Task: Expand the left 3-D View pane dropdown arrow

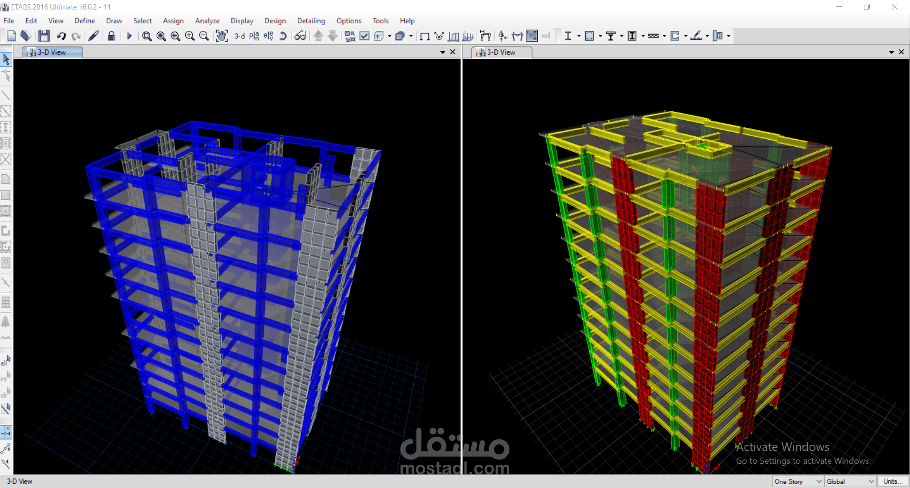Action: (443, 52)
